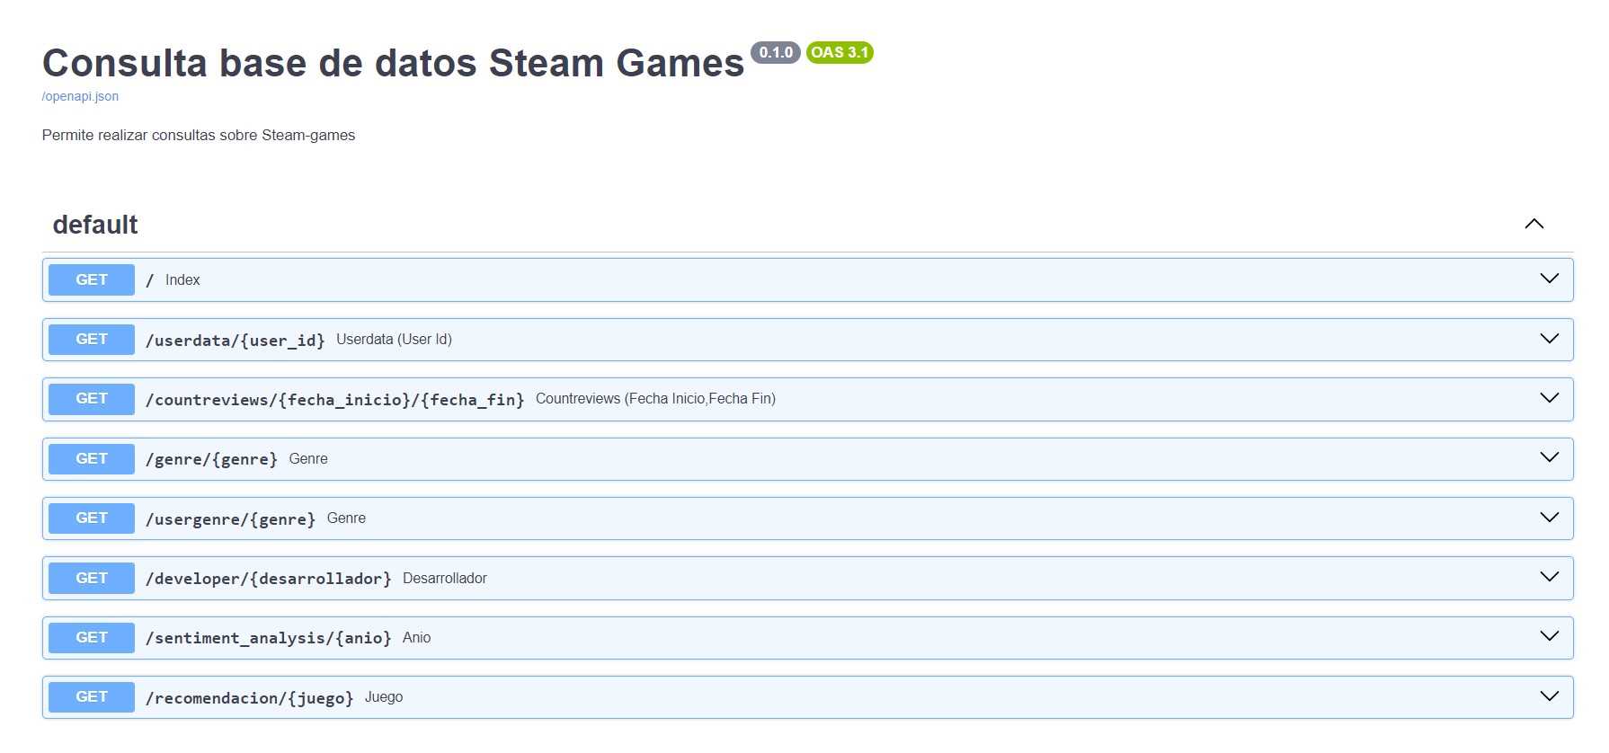This screenshot has width=1609, height=753.
Task: Click the Juego summary label
Action: [384, 697]
